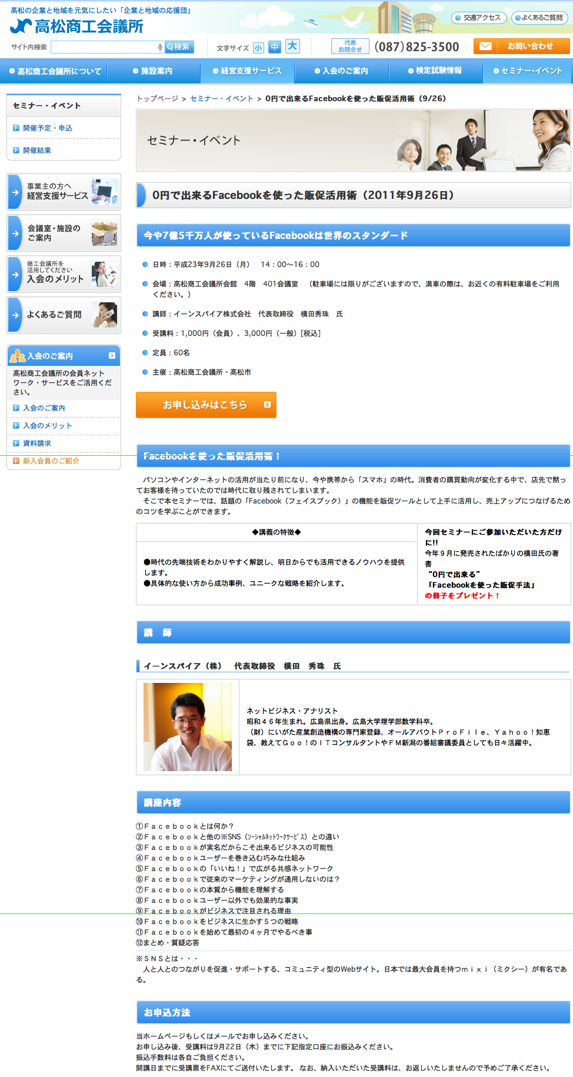Click the 代表お問合せ button

click(350, 46)
